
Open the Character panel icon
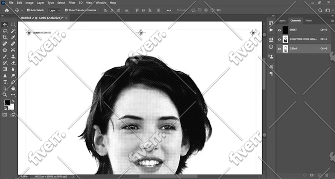pyautogui.click(x=271, y=67)
